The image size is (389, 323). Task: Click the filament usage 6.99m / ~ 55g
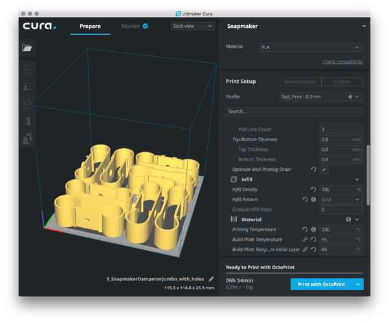point(239,287)
